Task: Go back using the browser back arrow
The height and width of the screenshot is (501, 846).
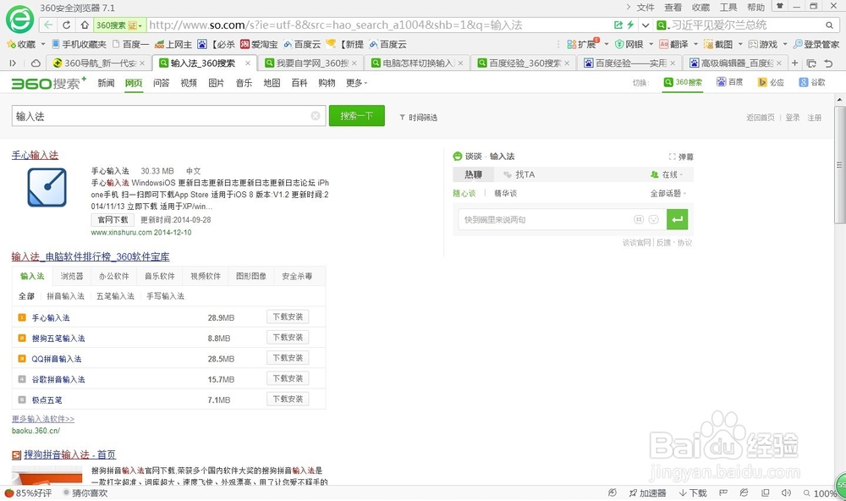Action: pos(48,25)
